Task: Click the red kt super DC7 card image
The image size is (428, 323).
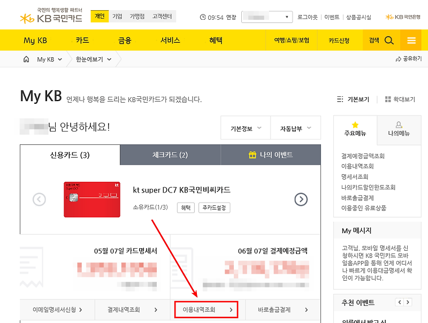Action: tap(92, 199)
